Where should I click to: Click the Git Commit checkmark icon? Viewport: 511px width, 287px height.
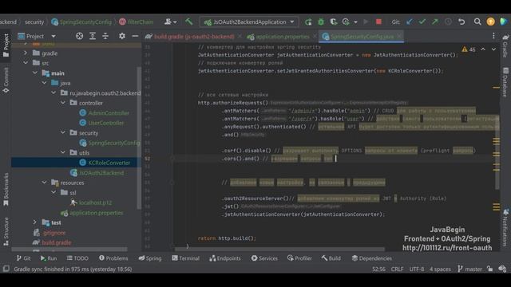422,22
